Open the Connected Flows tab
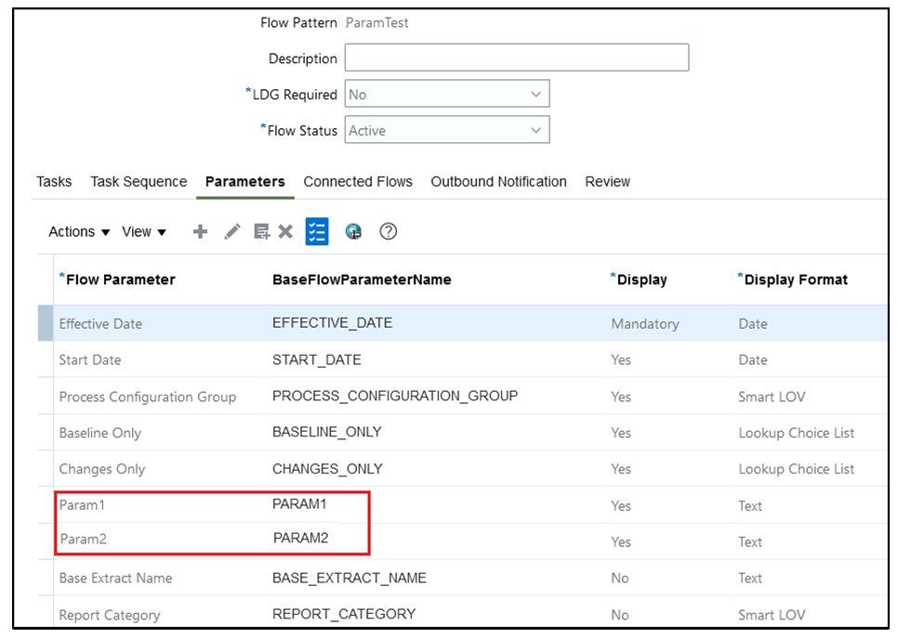 [358, 182]
